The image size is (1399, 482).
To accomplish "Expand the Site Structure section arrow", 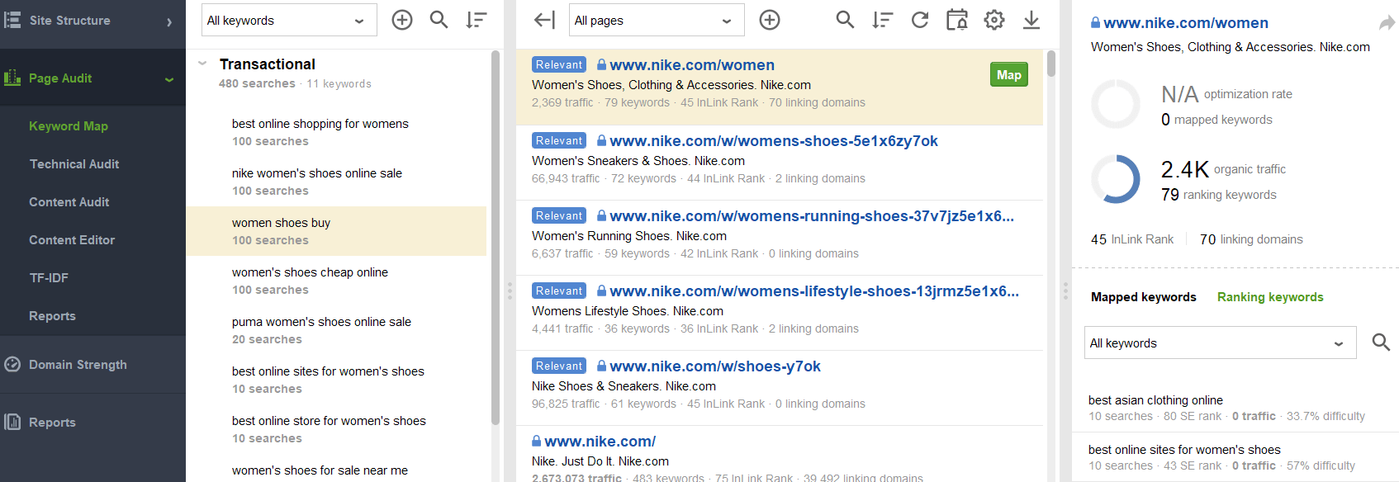I will 169,21.
